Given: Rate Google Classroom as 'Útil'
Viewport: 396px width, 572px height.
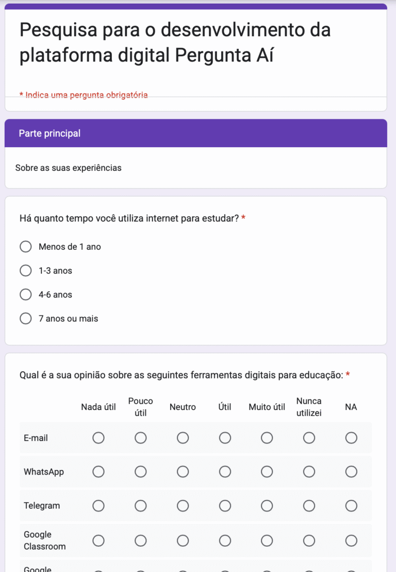Looking at the screenshot, I should point(225,541).
